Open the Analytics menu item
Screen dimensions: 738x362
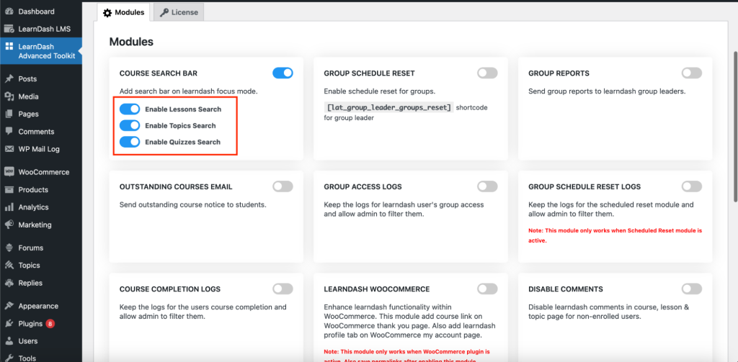pos(41,207)
